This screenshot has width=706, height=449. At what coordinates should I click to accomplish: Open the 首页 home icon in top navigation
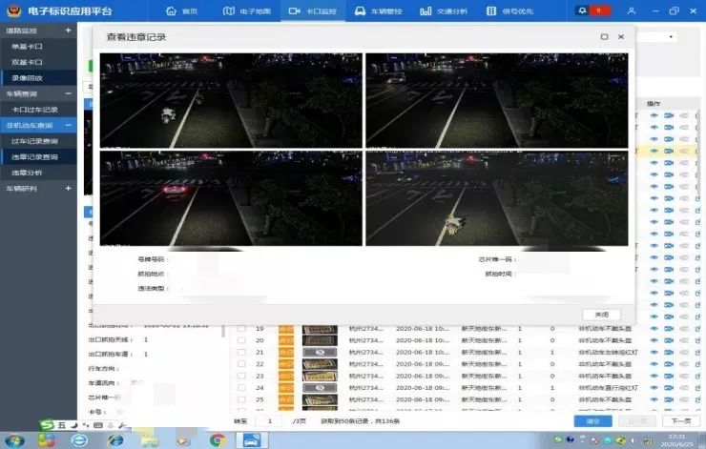click(x=171, y=11)
